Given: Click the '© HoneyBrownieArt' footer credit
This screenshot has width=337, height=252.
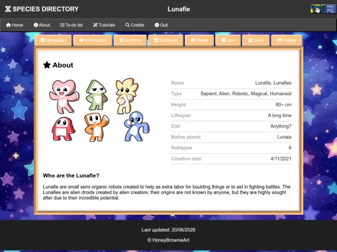Looking at the screenshot, I should pos(168,240).
